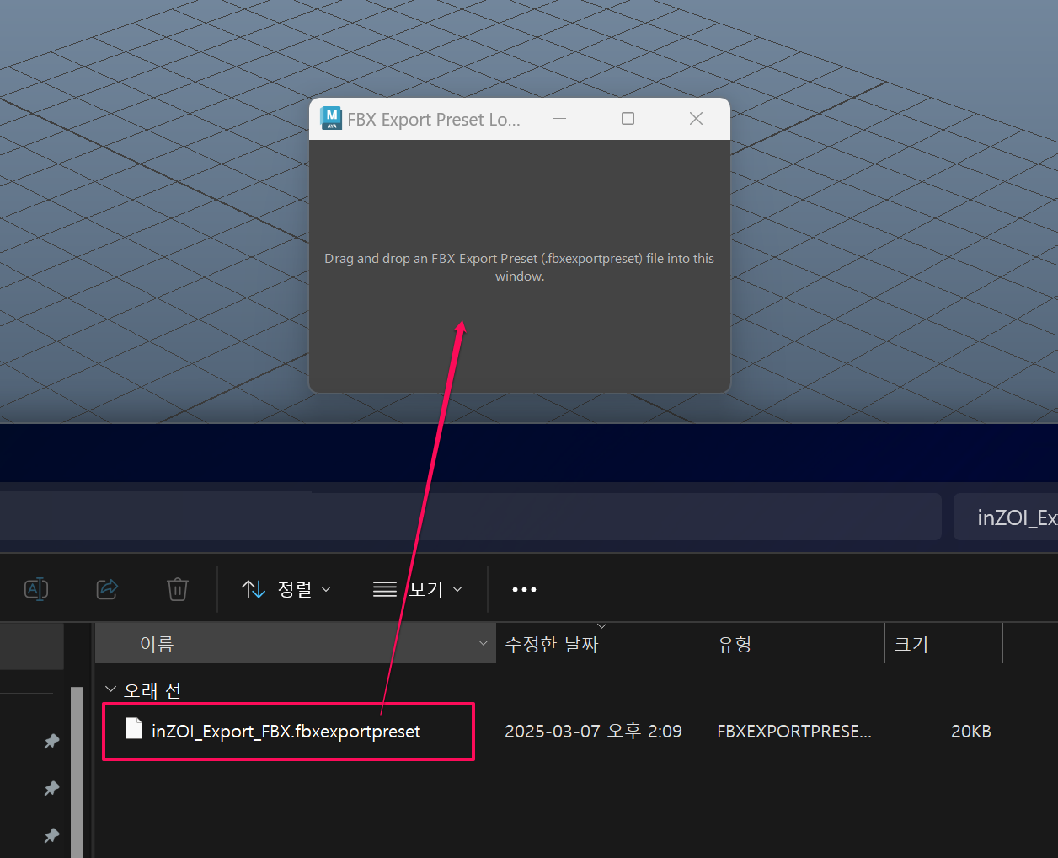1058x858 pixels.
Task: Click the Maya icon in the title bar
Action: click(x=331, y=119)
